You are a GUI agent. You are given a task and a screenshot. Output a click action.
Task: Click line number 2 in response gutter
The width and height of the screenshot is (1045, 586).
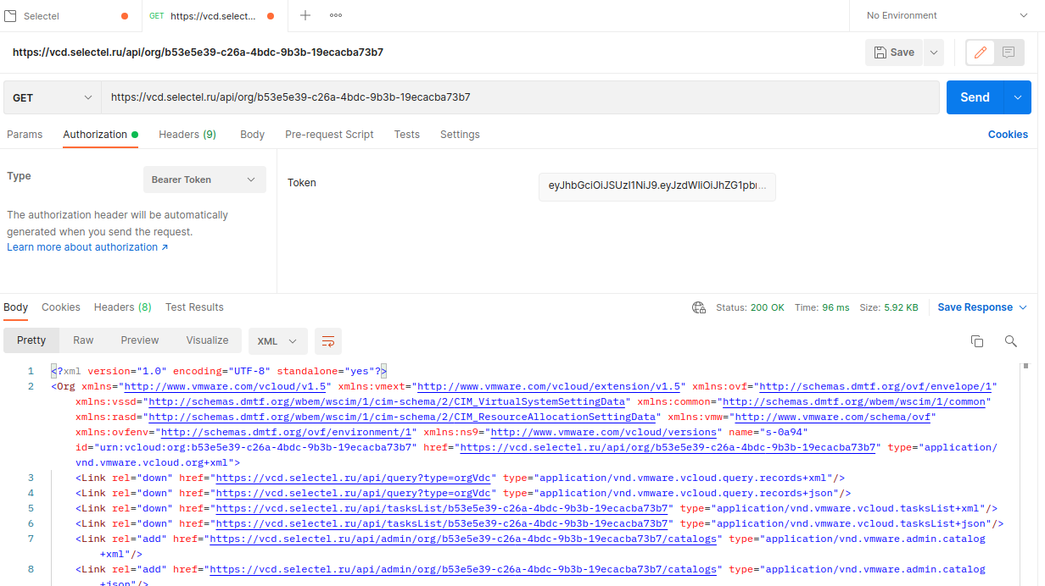tap(31, 386)
